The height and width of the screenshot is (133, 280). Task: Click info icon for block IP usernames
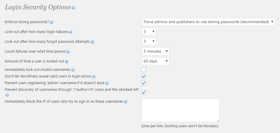(126, 102)
